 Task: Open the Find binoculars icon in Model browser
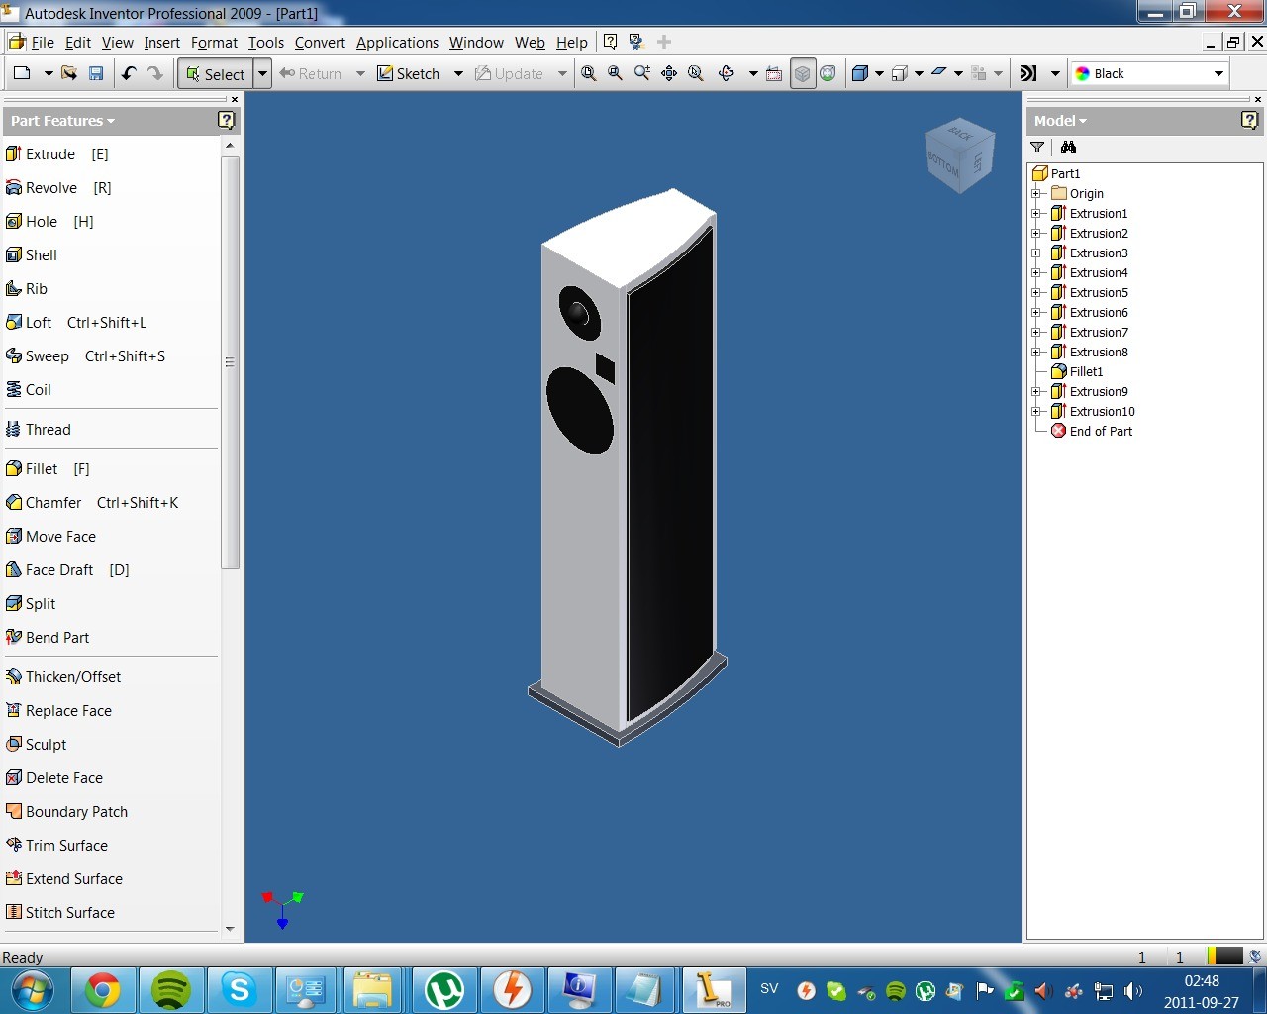tap(1068, 148)
